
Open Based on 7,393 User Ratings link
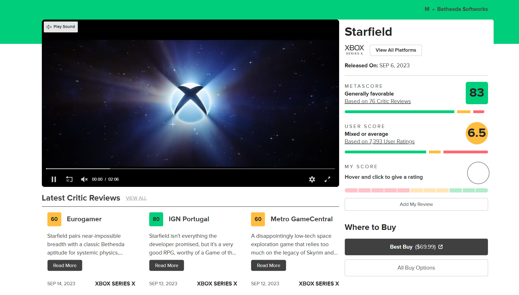(x=380, y=142)
